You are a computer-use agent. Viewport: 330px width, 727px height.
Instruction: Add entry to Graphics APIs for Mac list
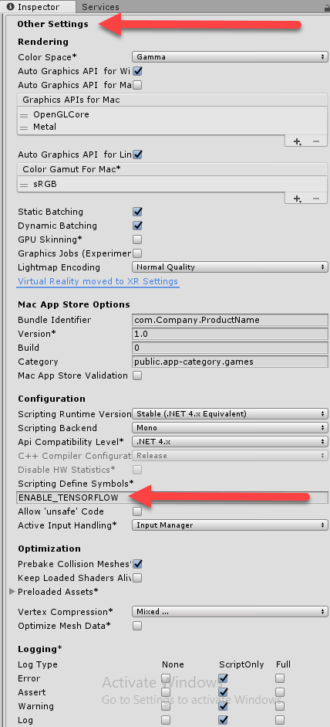pos(297,141)
